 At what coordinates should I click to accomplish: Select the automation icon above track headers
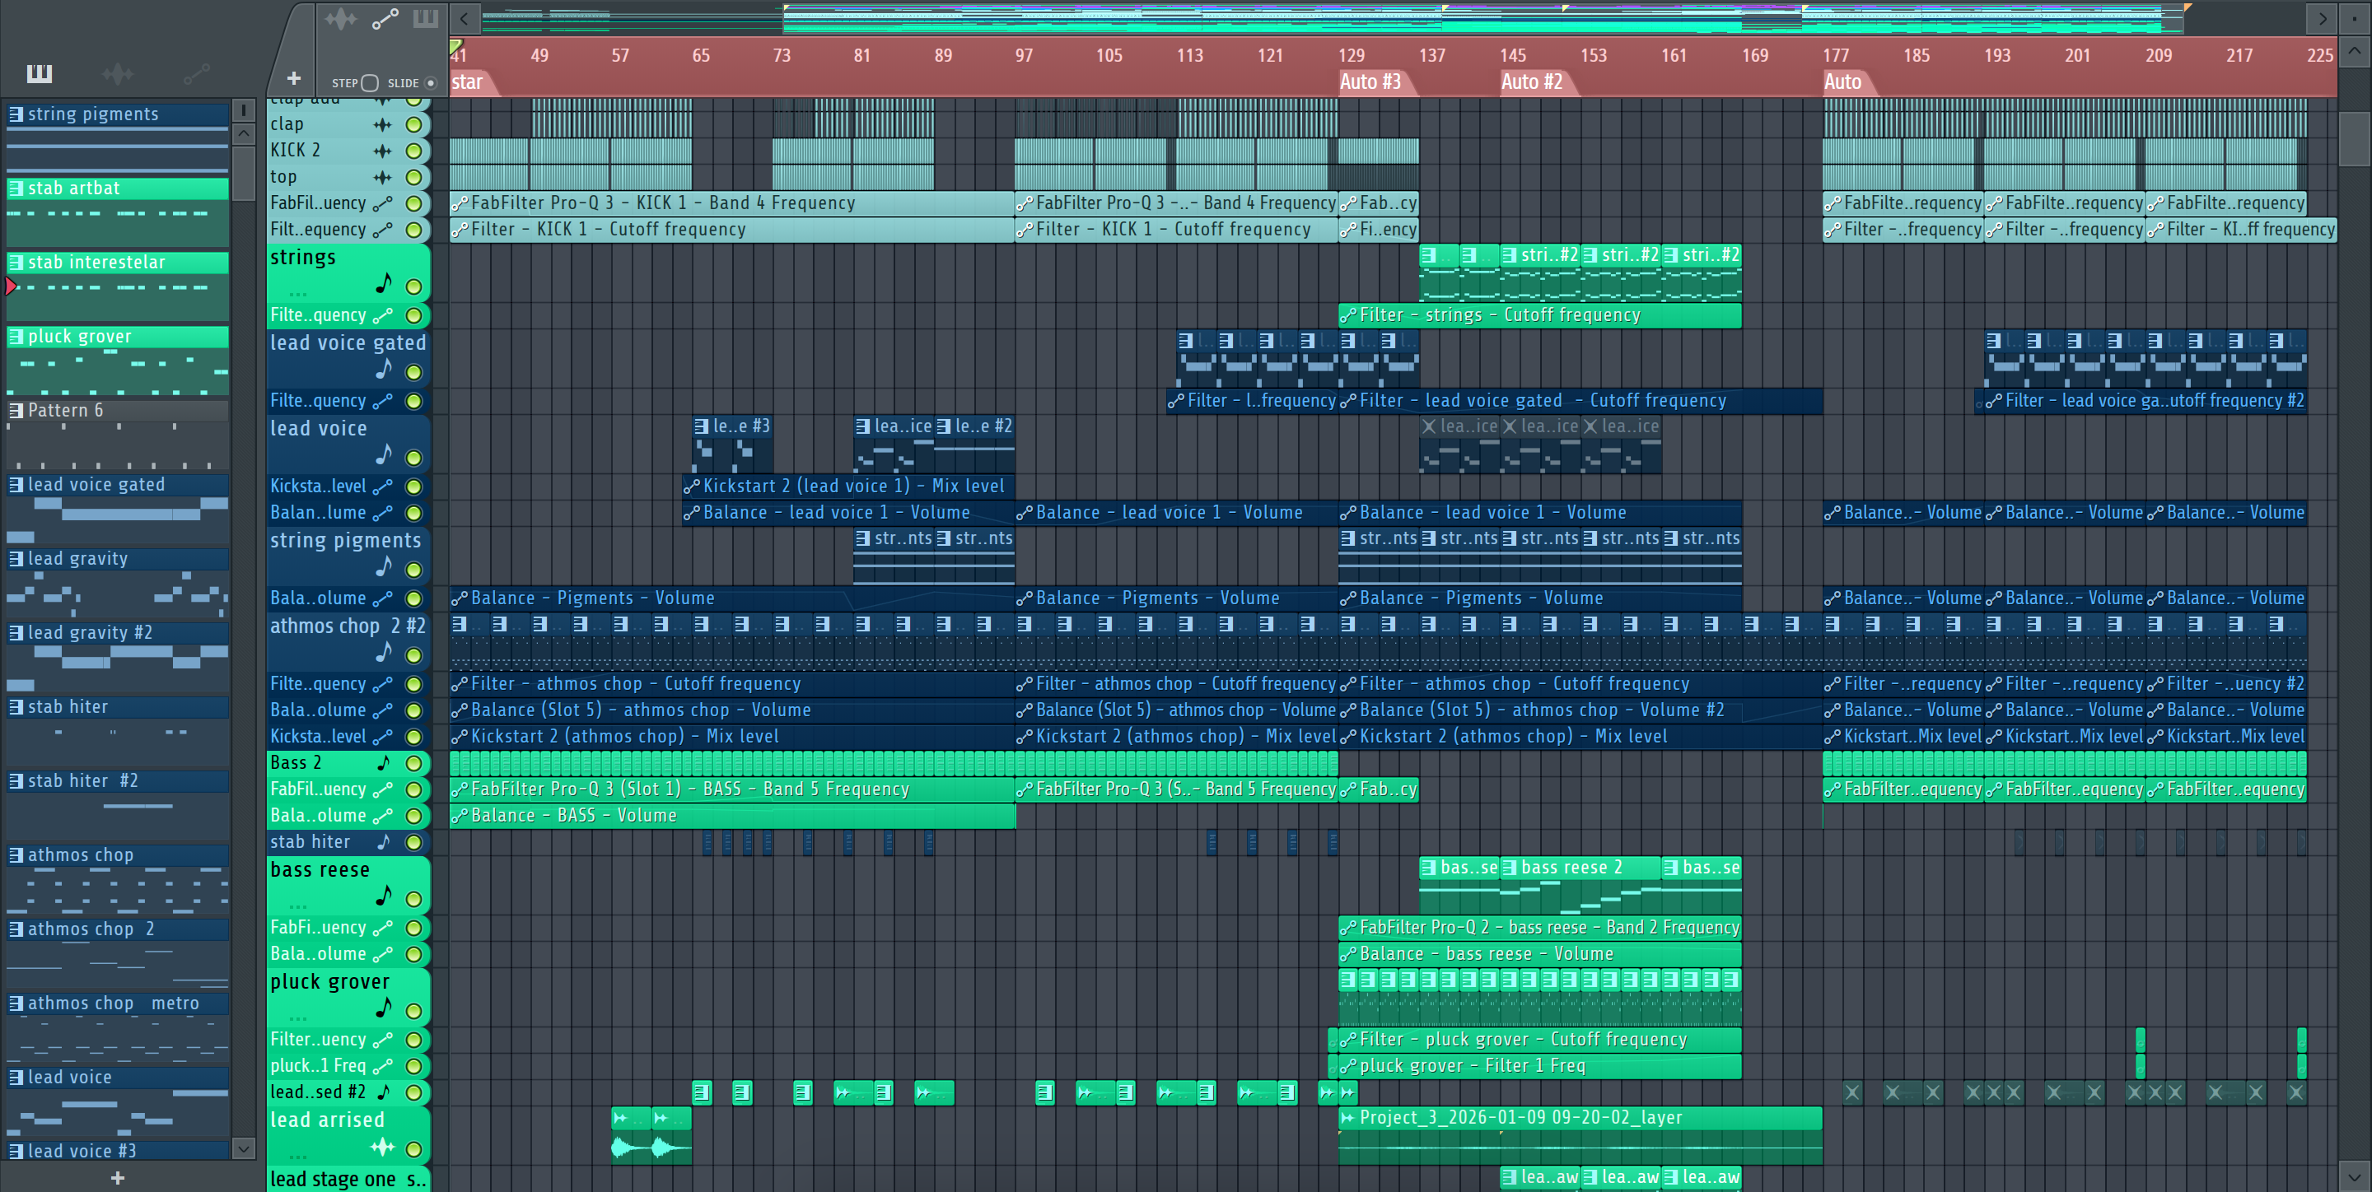tap(385, 18)
